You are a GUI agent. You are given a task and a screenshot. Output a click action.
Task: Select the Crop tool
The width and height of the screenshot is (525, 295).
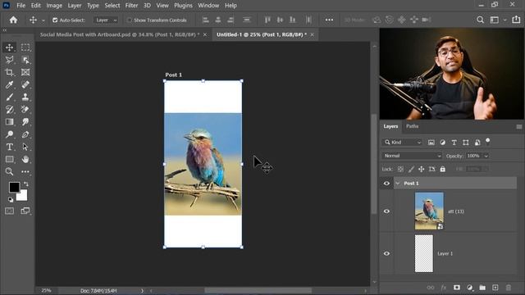tap(9, 72)
